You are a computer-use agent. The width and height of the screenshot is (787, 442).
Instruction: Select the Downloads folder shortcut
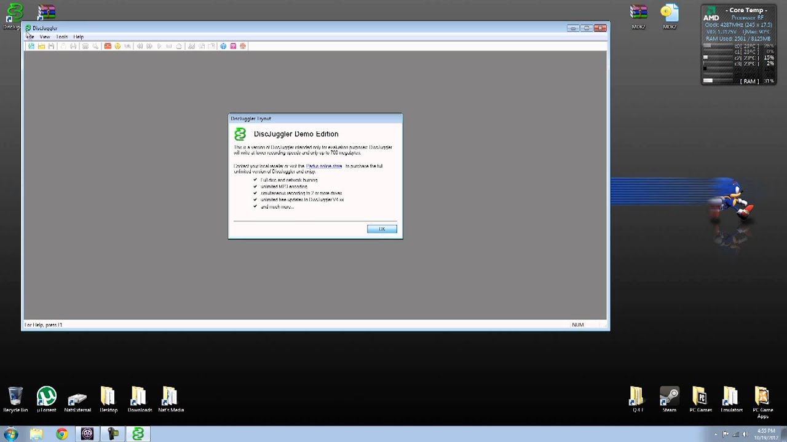click(x=140, y=400)
